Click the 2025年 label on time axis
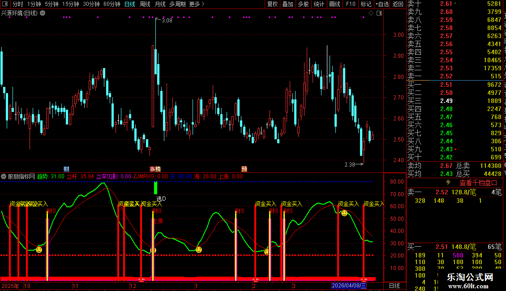This screenshot has width=506, height=291. point(10,286)
